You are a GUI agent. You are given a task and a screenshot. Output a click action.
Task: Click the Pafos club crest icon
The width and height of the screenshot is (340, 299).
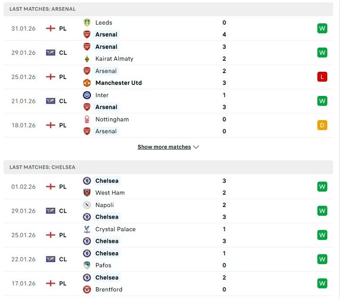click(87, 265)
